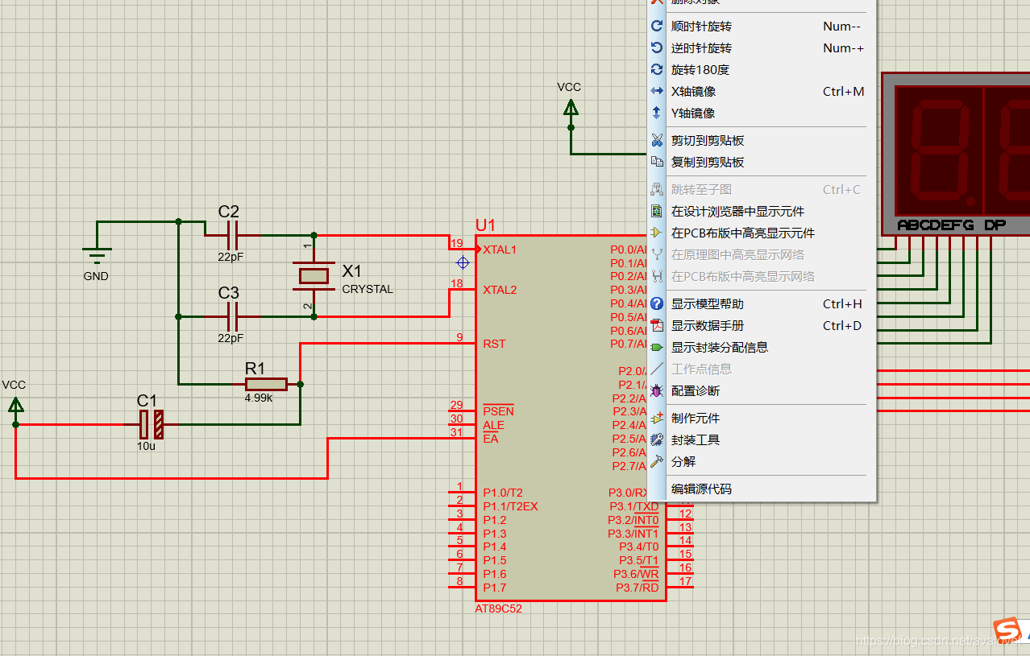1030x656 pixels.
Task: Click the bug icon for configuration diagnostics
Action: point(657,391)
